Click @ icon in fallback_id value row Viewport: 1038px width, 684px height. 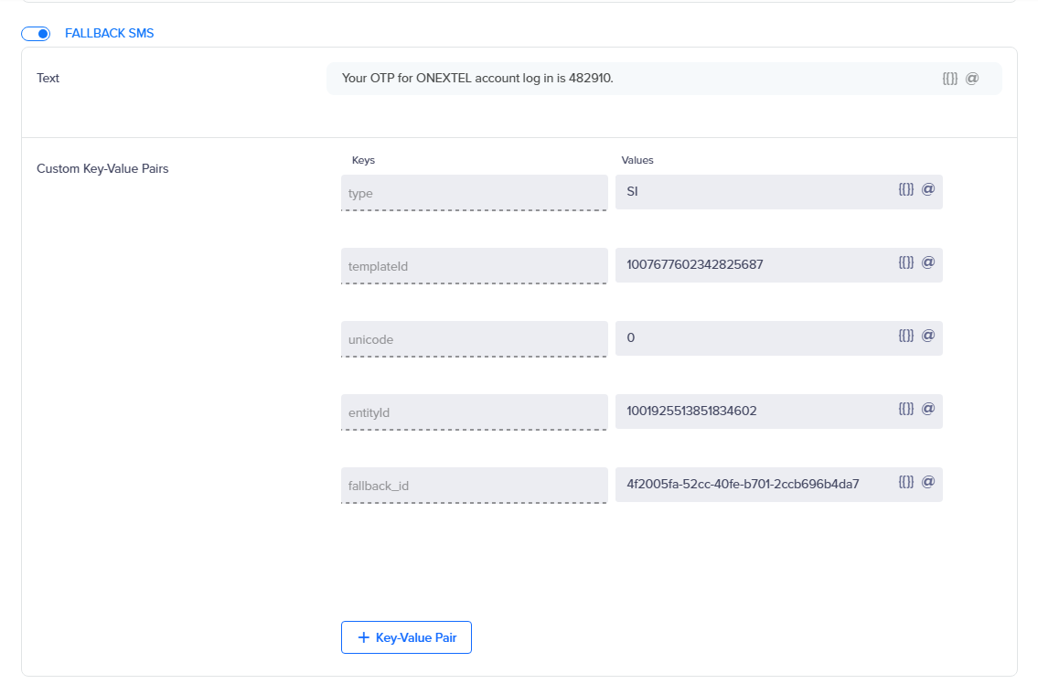point(928,482)
